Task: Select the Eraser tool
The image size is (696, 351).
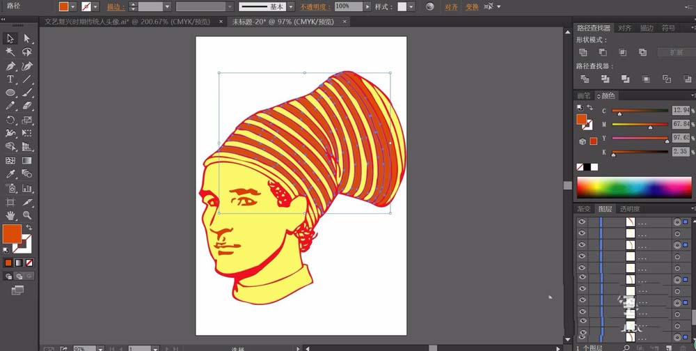Action: (x=27, y=106)
